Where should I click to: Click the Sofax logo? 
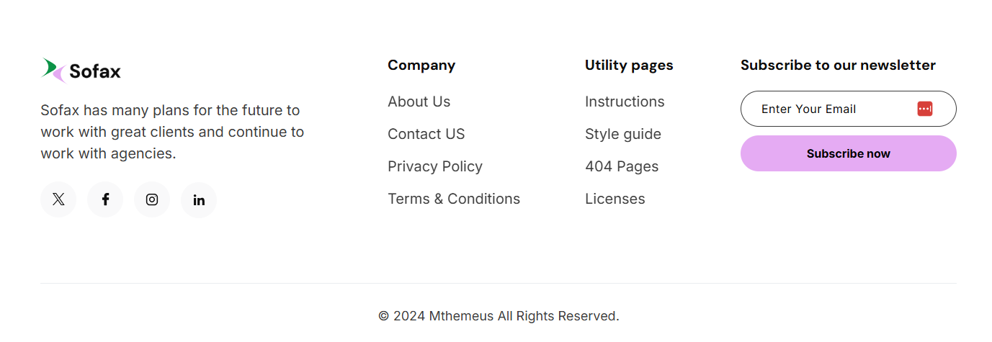(81, 71)
